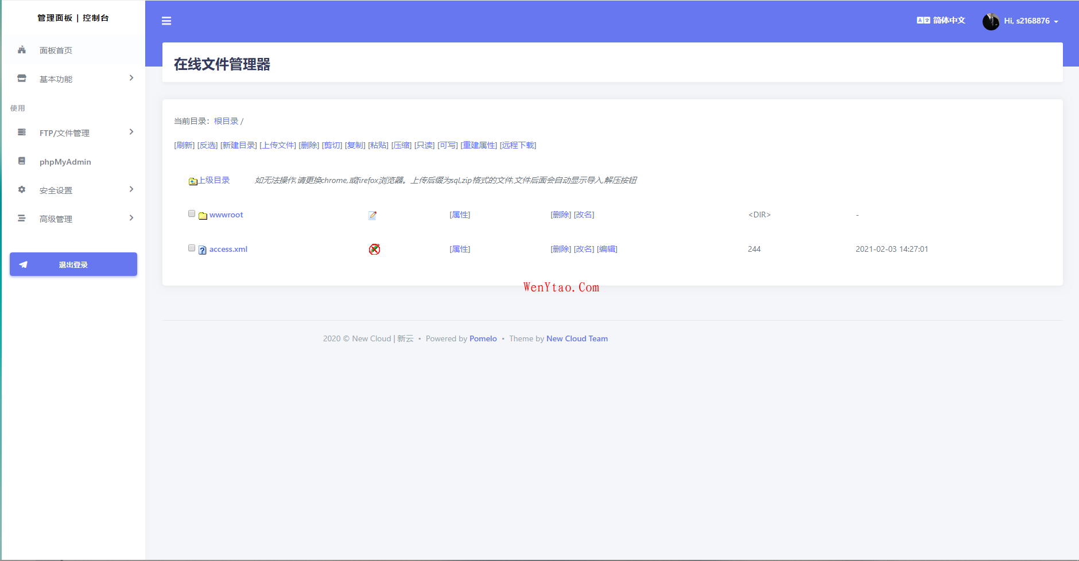Click 删除 in the access.xml row
Screen dimensions: 1079x561
(561, 249)
